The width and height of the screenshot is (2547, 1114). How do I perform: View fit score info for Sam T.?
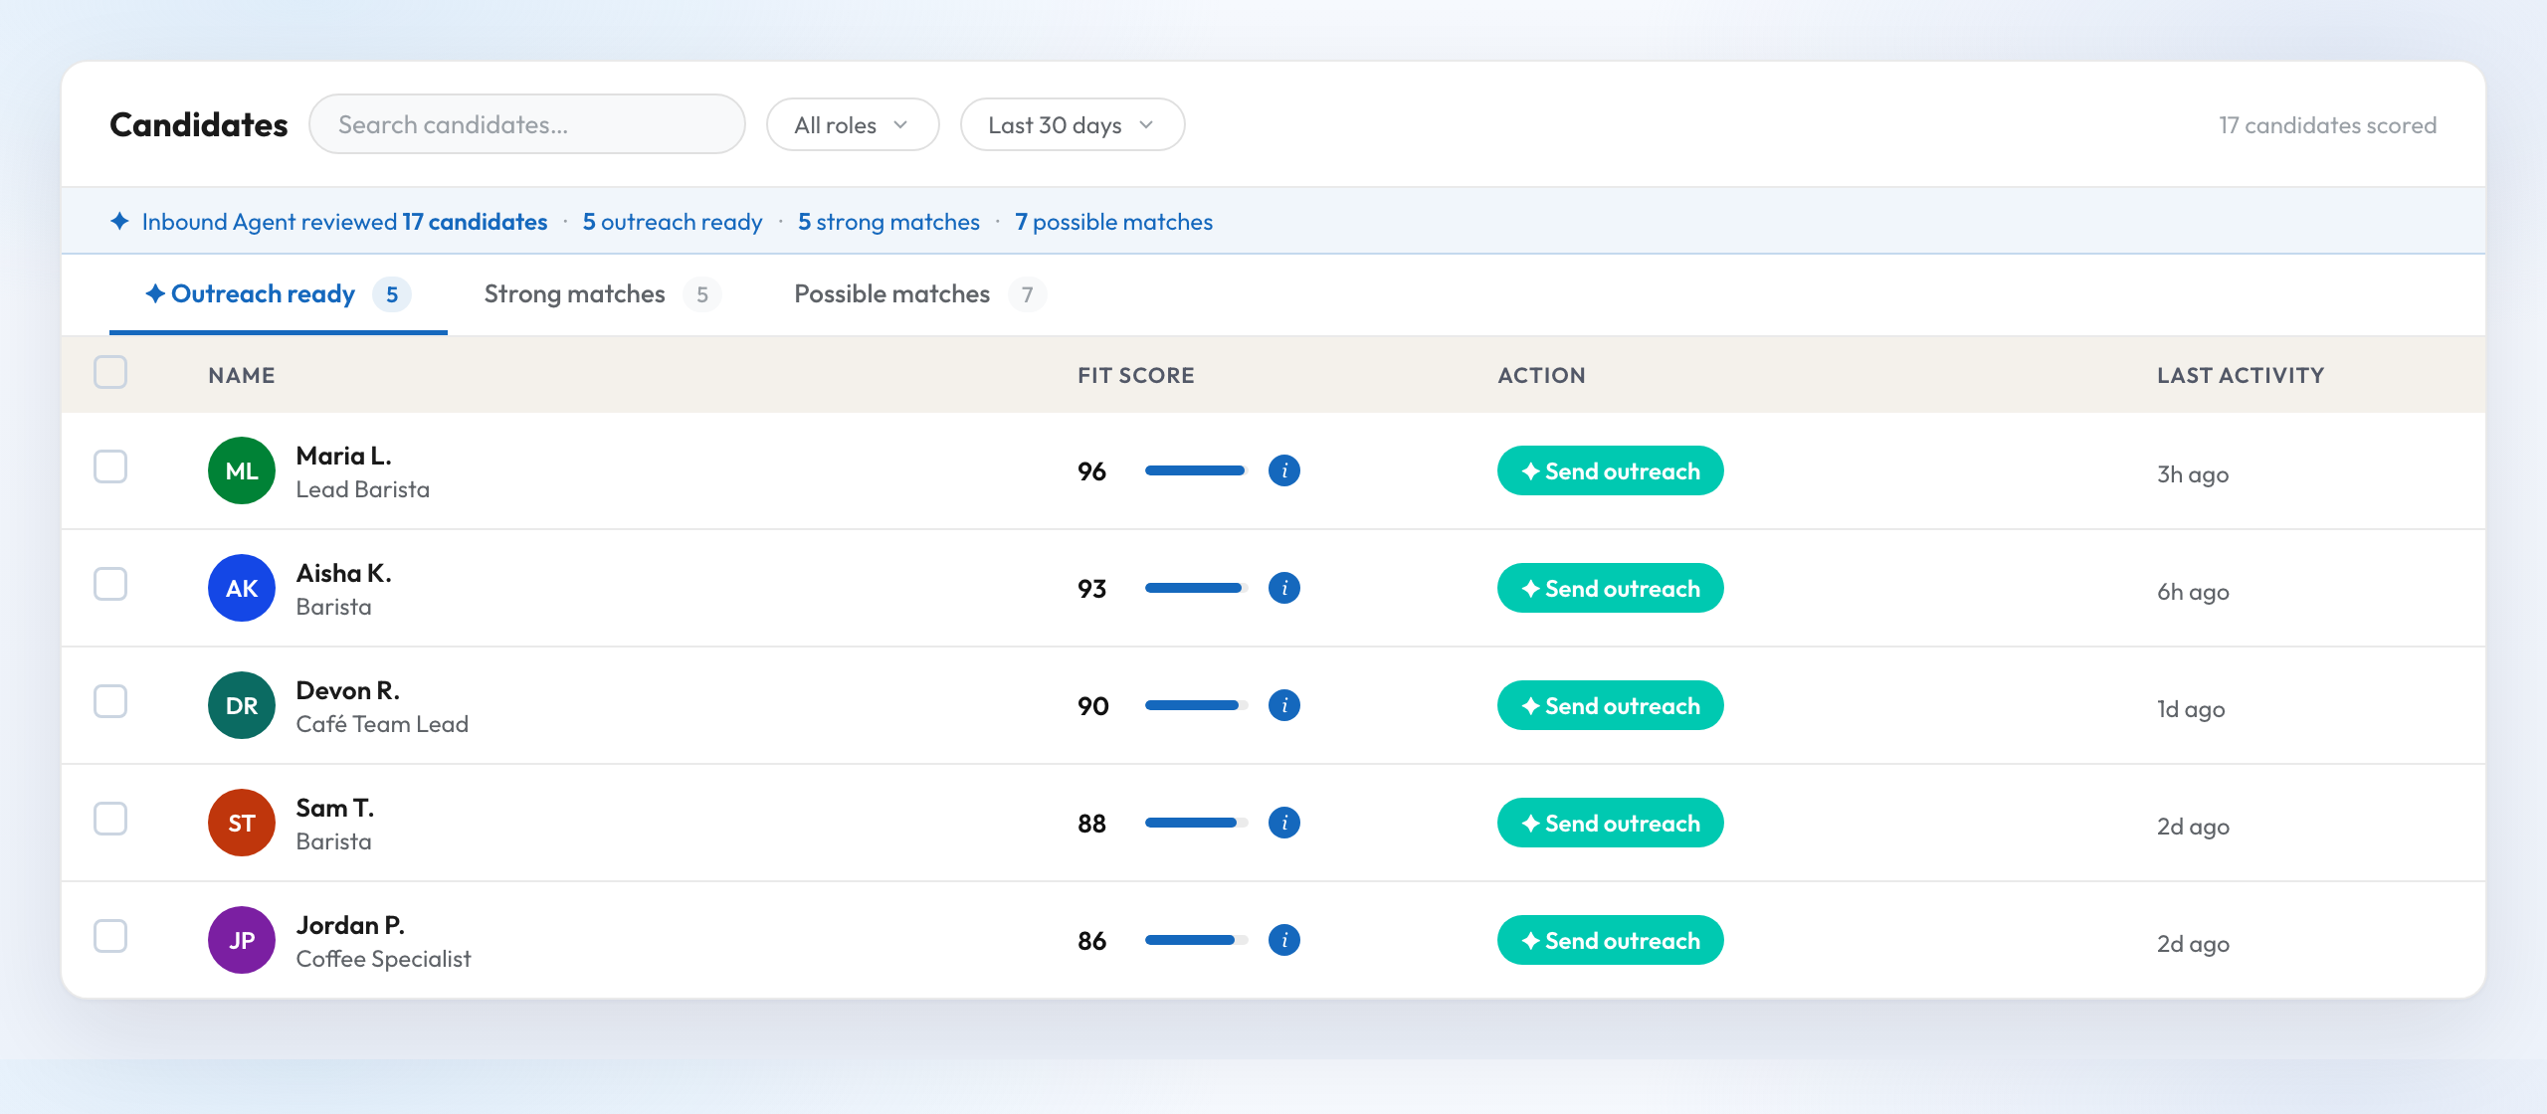[1284, 823]
